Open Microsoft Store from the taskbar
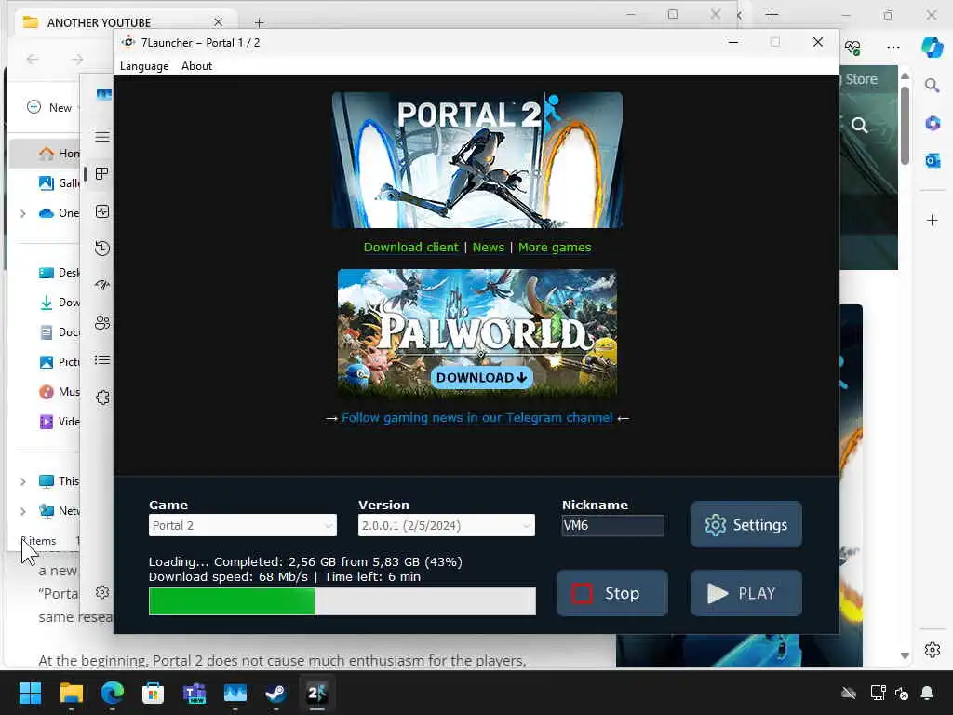 (x=154, y=693)
